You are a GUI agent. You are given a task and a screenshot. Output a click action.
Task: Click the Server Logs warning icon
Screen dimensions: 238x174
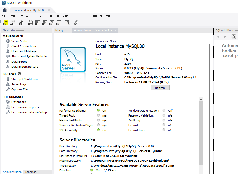pos(8,84)
